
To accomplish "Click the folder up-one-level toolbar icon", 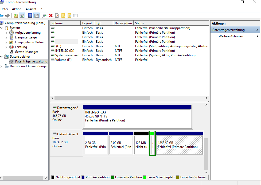I will coord(16,15).
